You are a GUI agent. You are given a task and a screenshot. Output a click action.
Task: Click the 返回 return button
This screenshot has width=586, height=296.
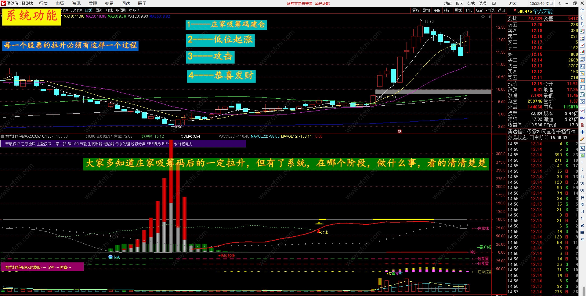click(501, 10)
